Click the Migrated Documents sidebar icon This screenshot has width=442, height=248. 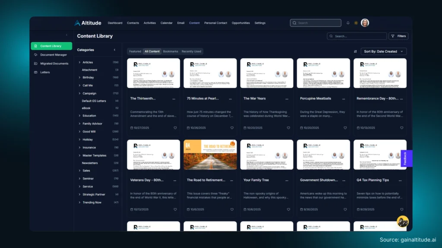tap(36, 64)
